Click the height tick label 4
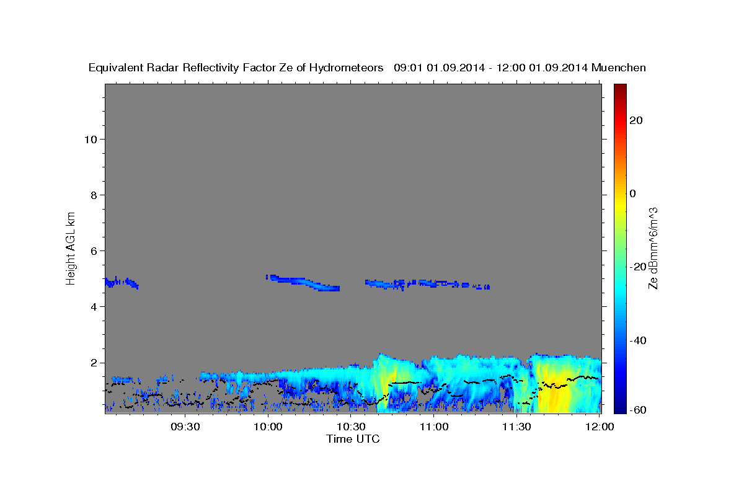744x496 pixels. click(x=94, y=306)
